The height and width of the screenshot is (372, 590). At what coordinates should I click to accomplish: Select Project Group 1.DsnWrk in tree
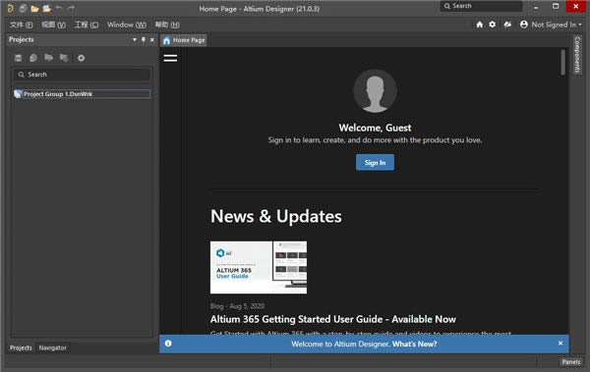pos(82,94)
